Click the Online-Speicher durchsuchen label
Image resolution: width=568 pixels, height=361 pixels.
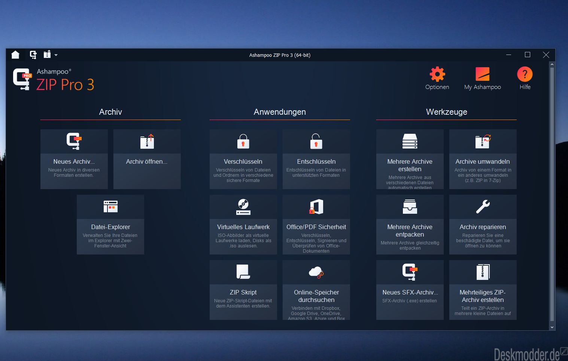click(316, 296)
